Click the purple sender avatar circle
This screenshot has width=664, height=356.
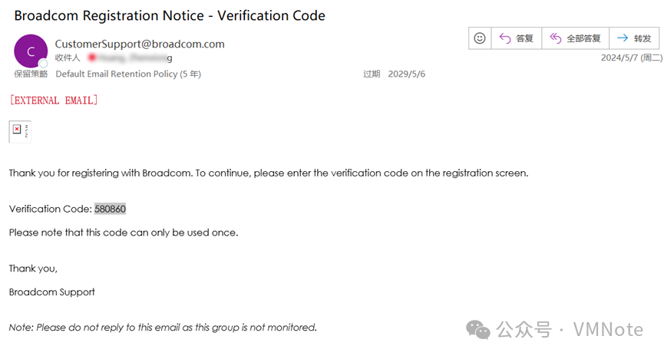coord(31,51)
